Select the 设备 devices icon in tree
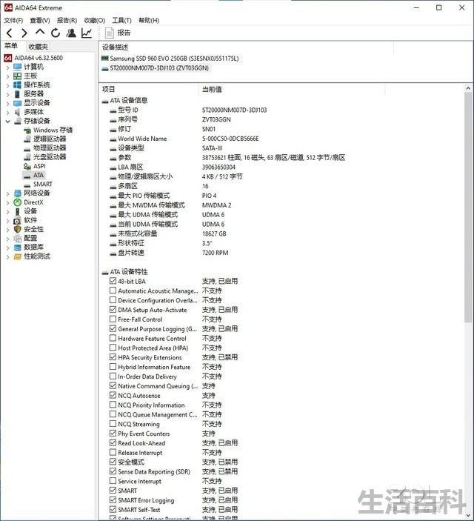The width and height of the screenshot is (474, 521). point(18,211)
